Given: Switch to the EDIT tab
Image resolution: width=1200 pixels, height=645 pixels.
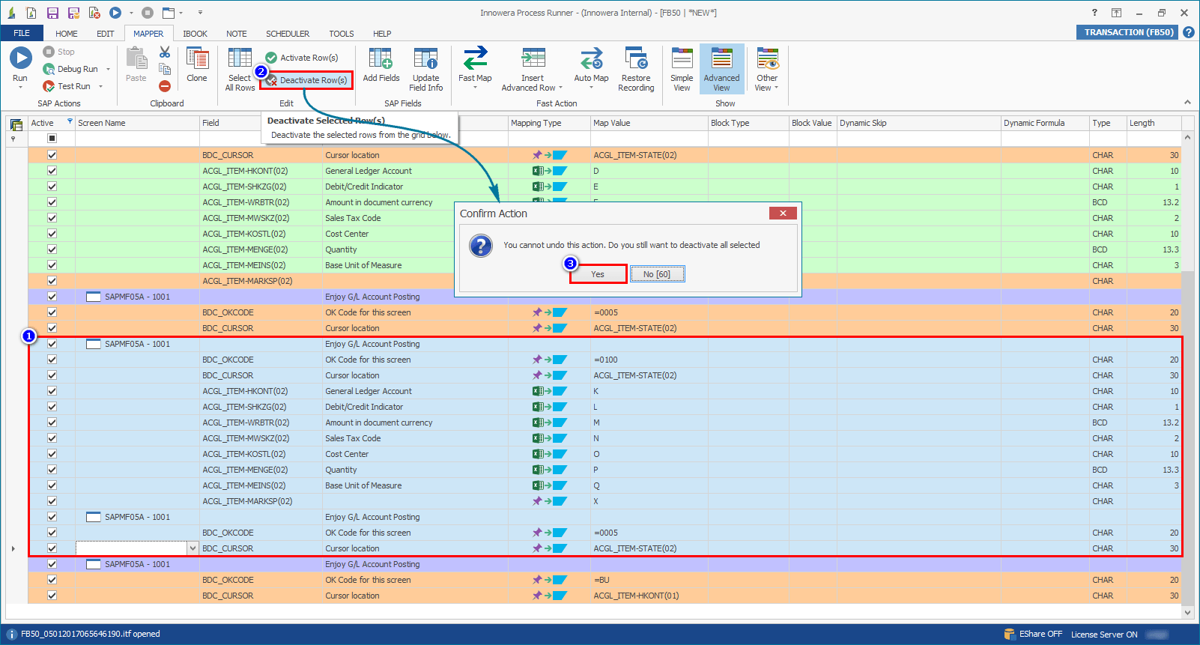Looking at the screenshot, I should pyautogui.click(x=106, y=34).
